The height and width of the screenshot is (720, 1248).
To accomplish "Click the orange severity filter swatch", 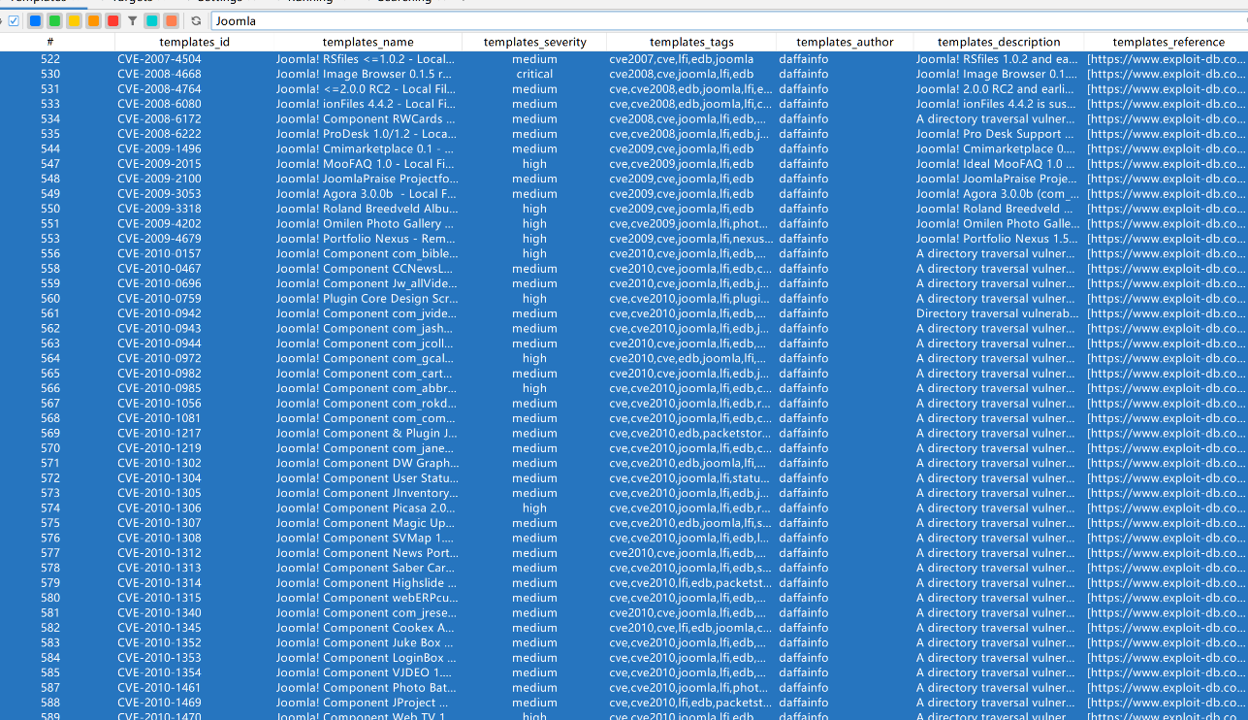I will point(93,20).
